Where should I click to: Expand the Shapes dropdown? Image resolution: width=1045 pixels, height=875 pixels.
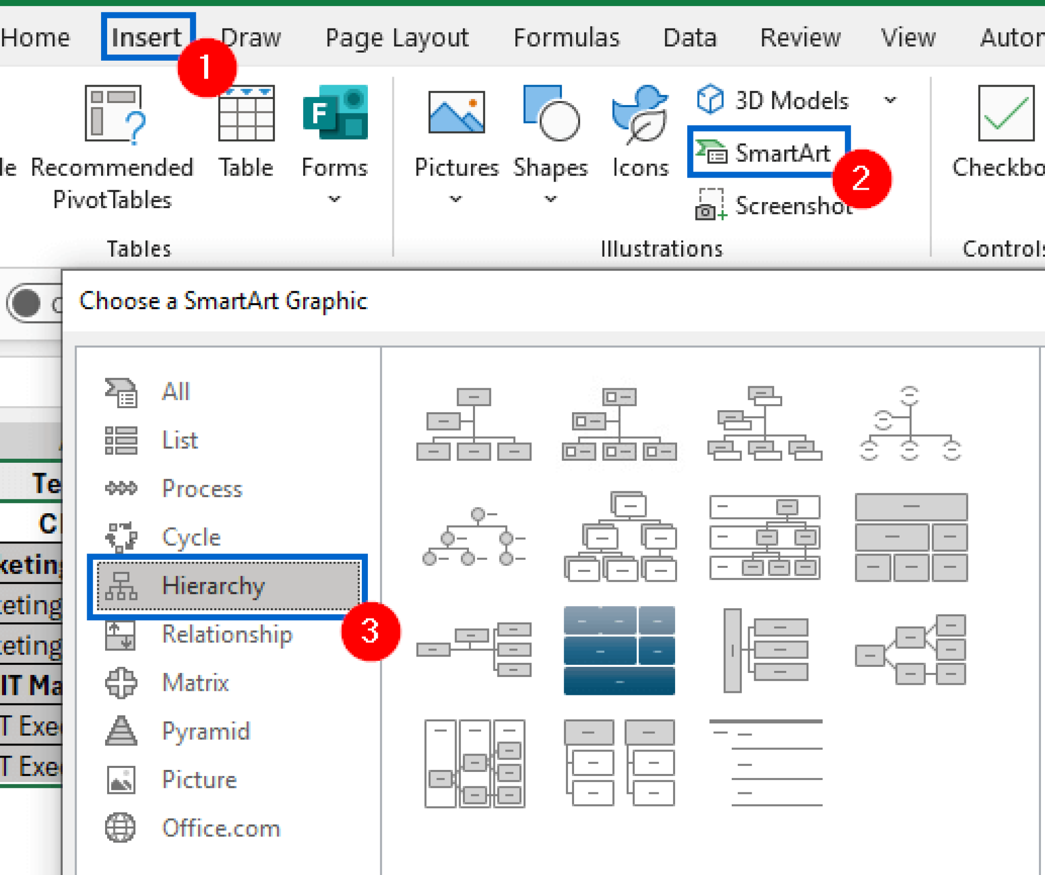(x=549, y=199)
